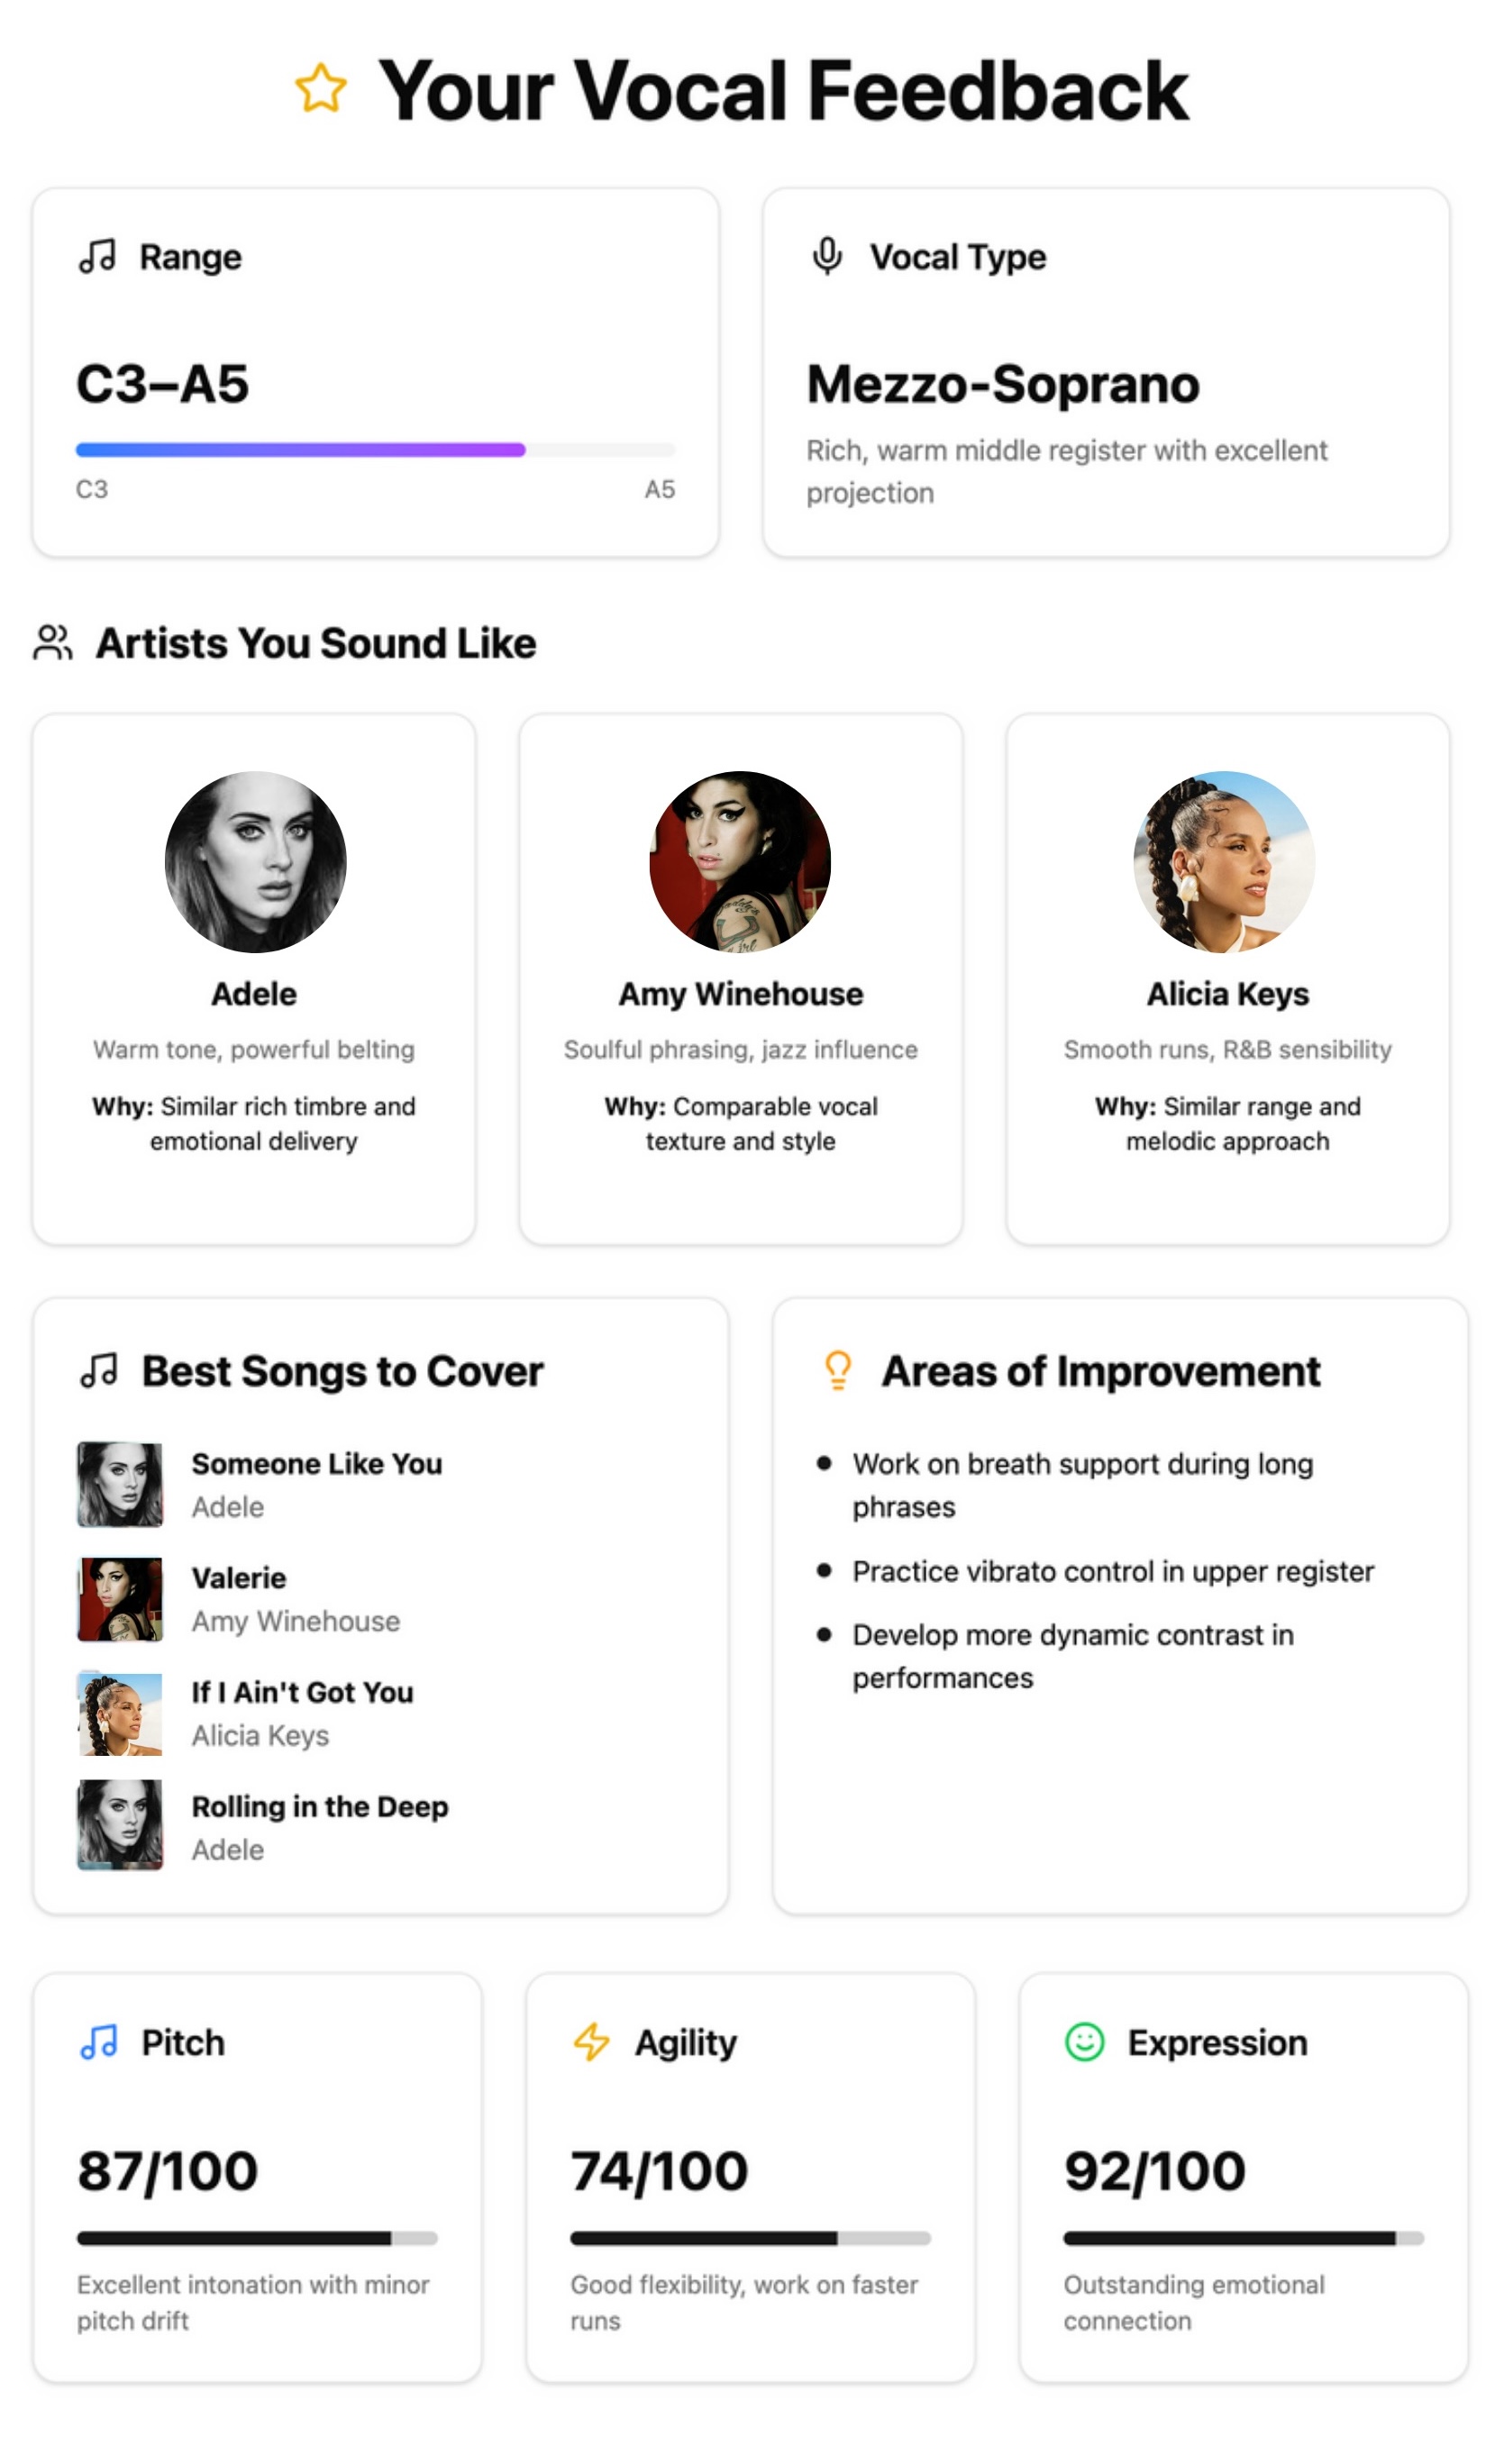Click the Mezzo-Soprano vocal type label
1495x2464 pixels.
[x=1003, y=384]
